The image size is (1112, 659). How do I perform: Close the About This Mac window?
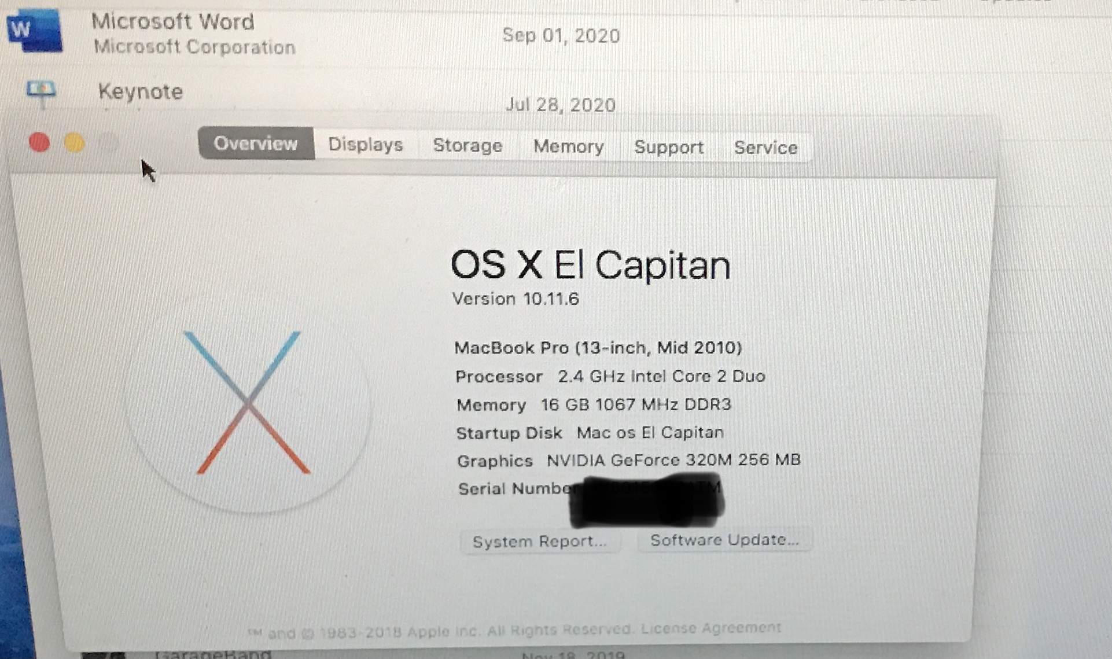[x=39, y=142]
